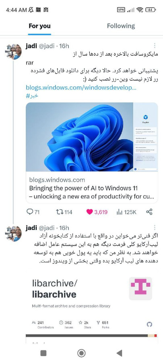The height and width of the screenshot is (363, 163).
Task: Open the Windows 11 Copilot preview image
Action: click(x=92, y=137)
